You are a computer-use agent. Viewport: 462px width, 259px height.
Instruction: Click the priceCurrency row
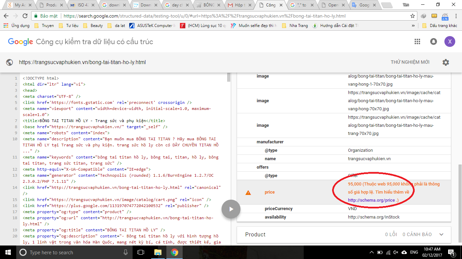(344, 209)
